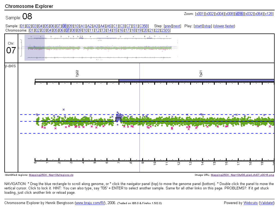279x209 pixels.
Task: Click the blue navigator rectangle in overview
Action: click(x=35, y=48)
